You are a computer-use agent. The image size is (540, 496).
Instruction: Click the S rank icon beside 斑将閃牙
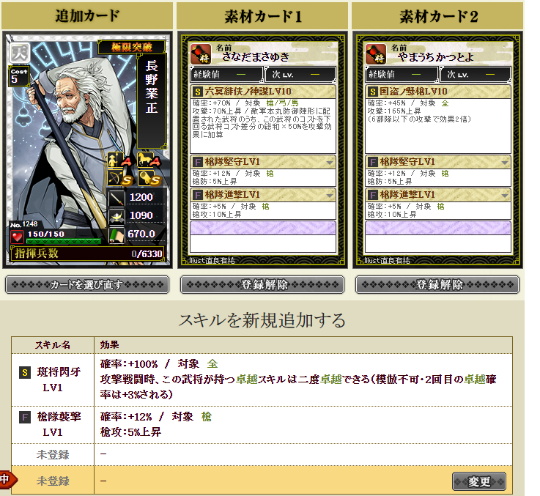tap(25, 372)
